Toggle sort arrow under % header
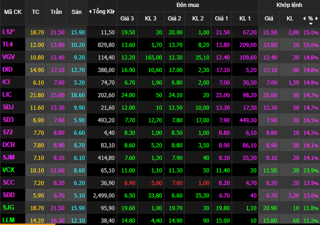The height and width of the screenshot is (225, 320). (310, 23)
